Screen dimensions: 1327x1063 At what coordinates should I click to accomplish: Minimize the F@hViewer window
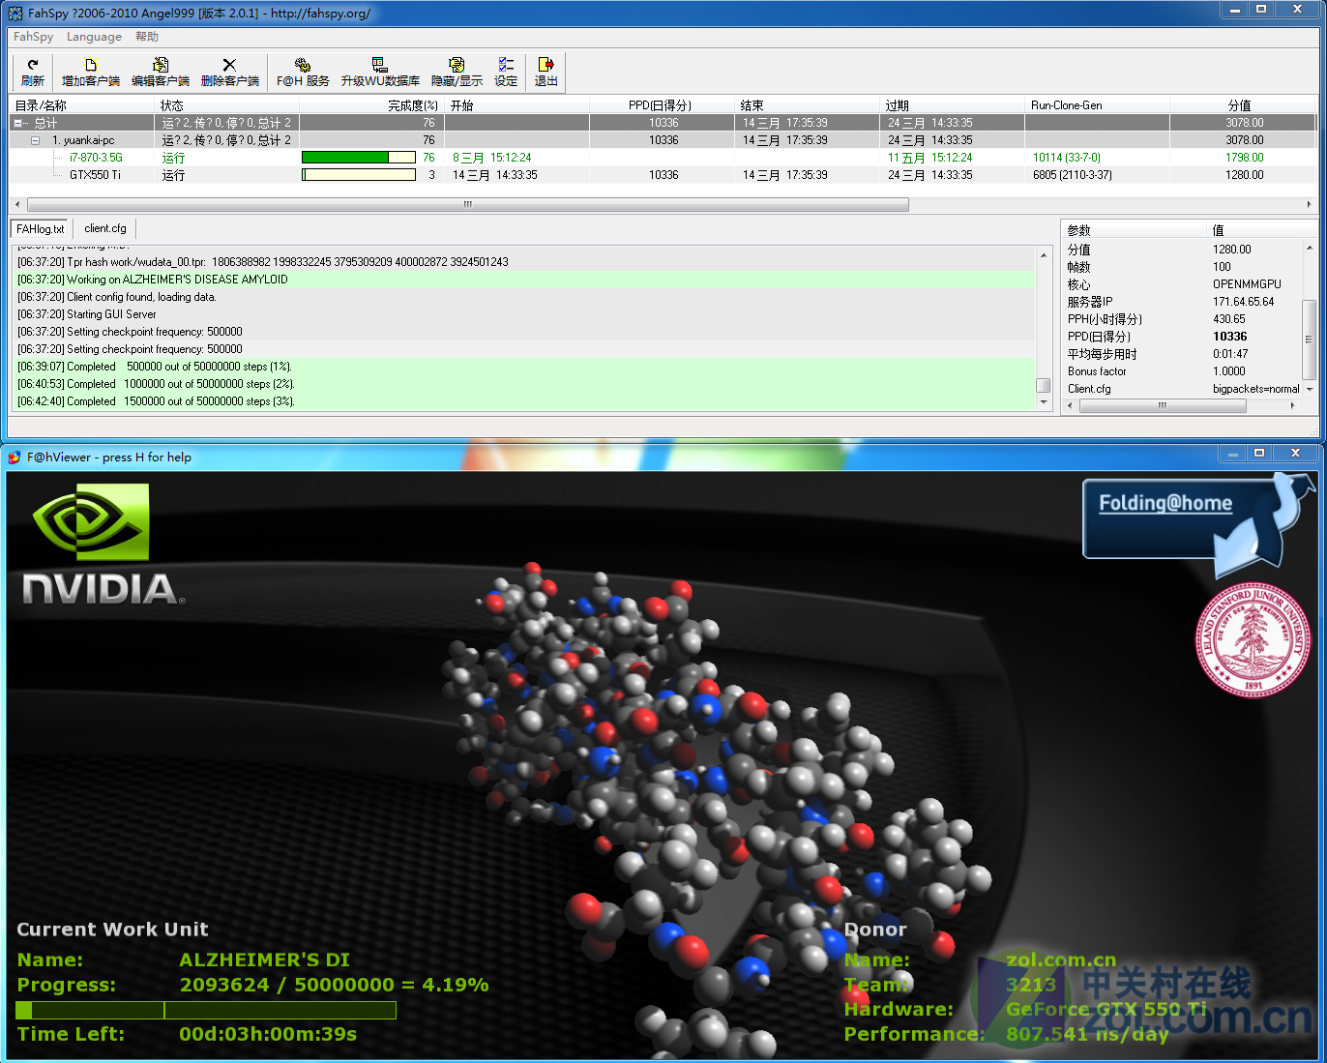pos(1232,453)
